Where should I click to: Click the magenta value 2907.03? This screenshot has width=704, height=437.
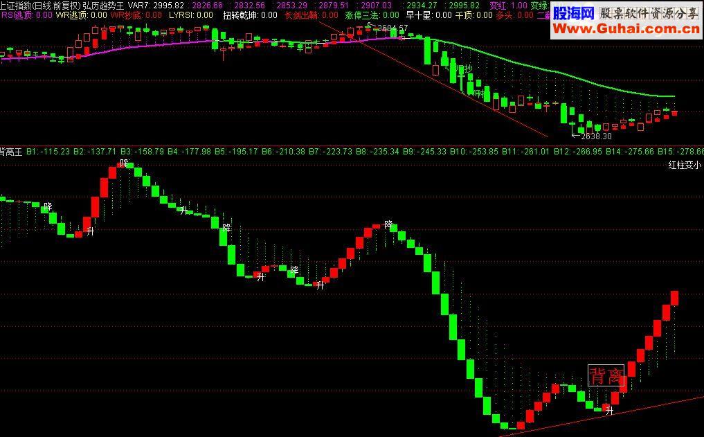click(377, 6)
